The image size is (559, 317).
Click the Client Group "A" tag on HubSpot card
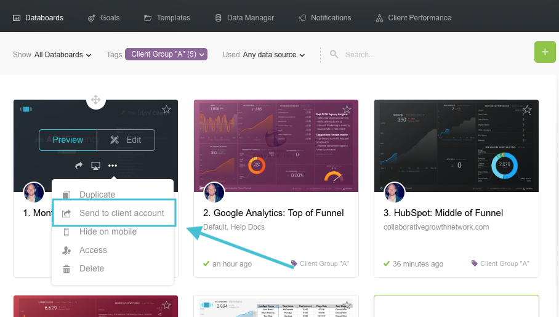500,263
